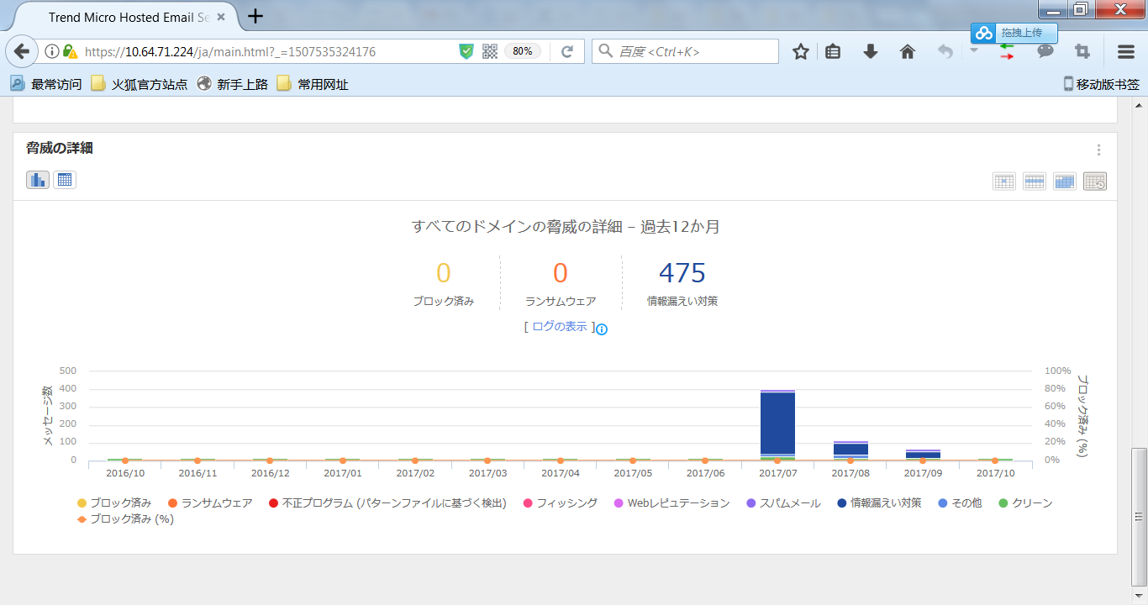Open the ログの表示 link

(x=559, y=327)
